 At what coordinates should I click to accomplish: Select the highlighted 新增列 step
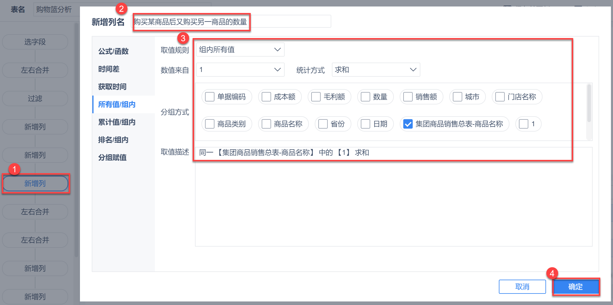coord(35,183)
